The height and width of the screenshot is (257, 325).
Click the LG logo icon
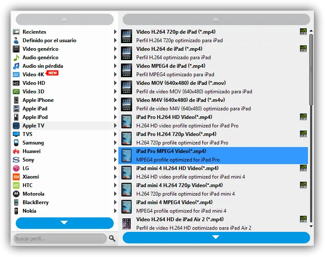pyautogui.click(x=16, y=168)
